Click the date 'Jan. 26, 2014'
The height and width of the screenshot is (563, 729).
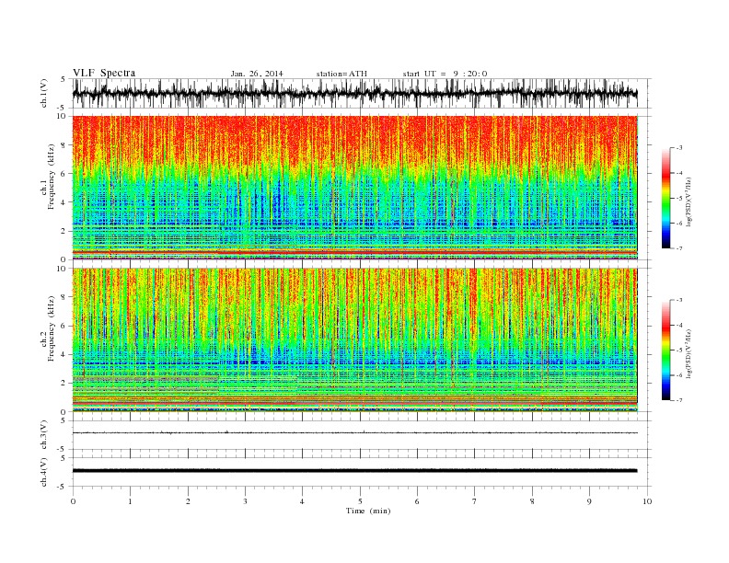click(257, 74)
